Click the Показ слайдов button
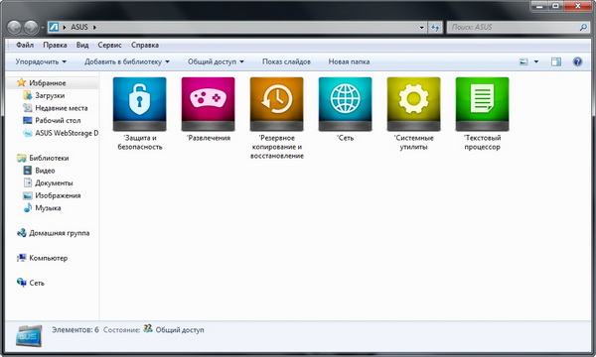The image size is (596, 357). (x=286, y=61)
